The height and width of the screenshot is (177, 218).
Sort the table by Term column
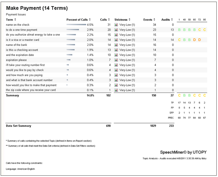(x=10, y=20)
